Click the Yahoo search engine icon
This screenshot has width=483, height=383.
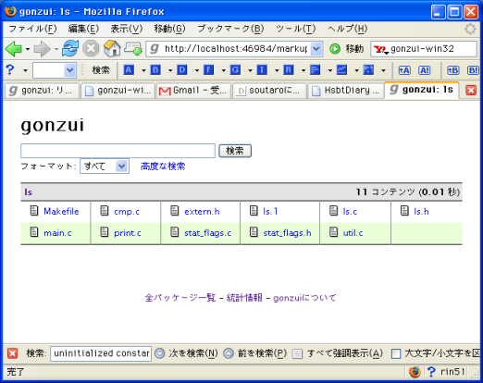coord(380,49)
